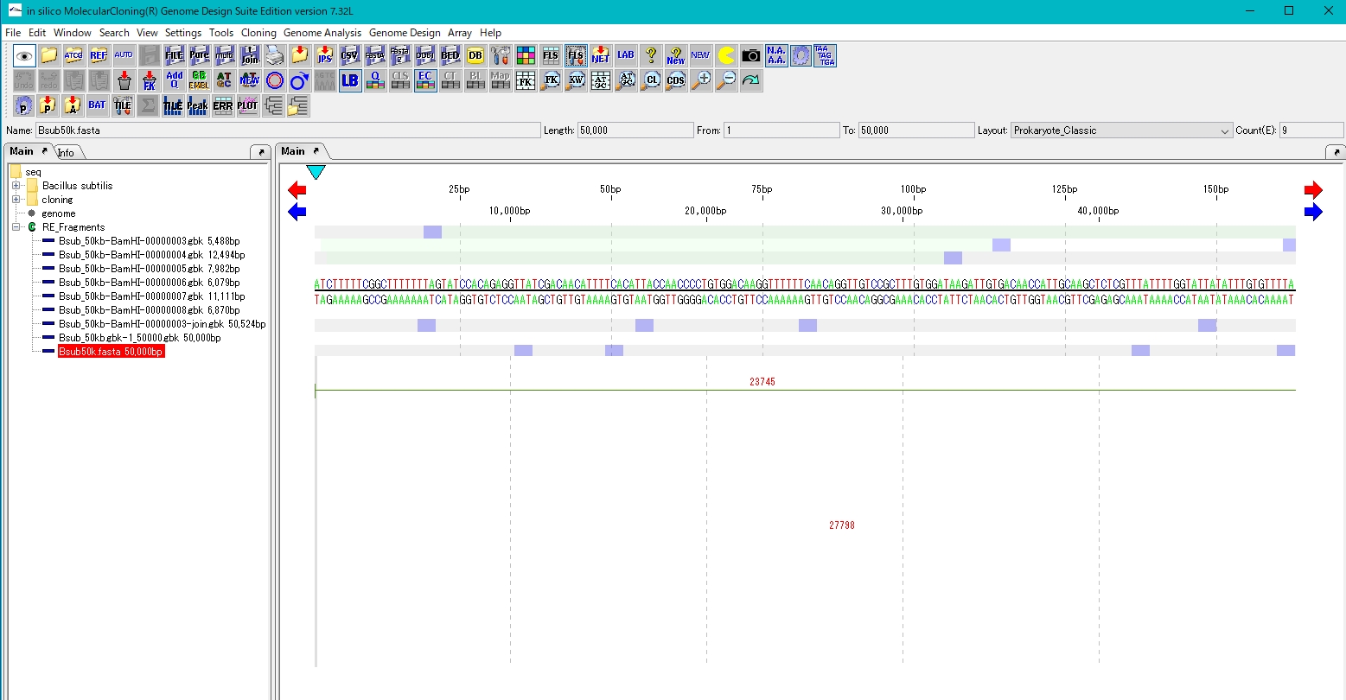
Task: Open the Cloning menu
Action: click(258, 33)
